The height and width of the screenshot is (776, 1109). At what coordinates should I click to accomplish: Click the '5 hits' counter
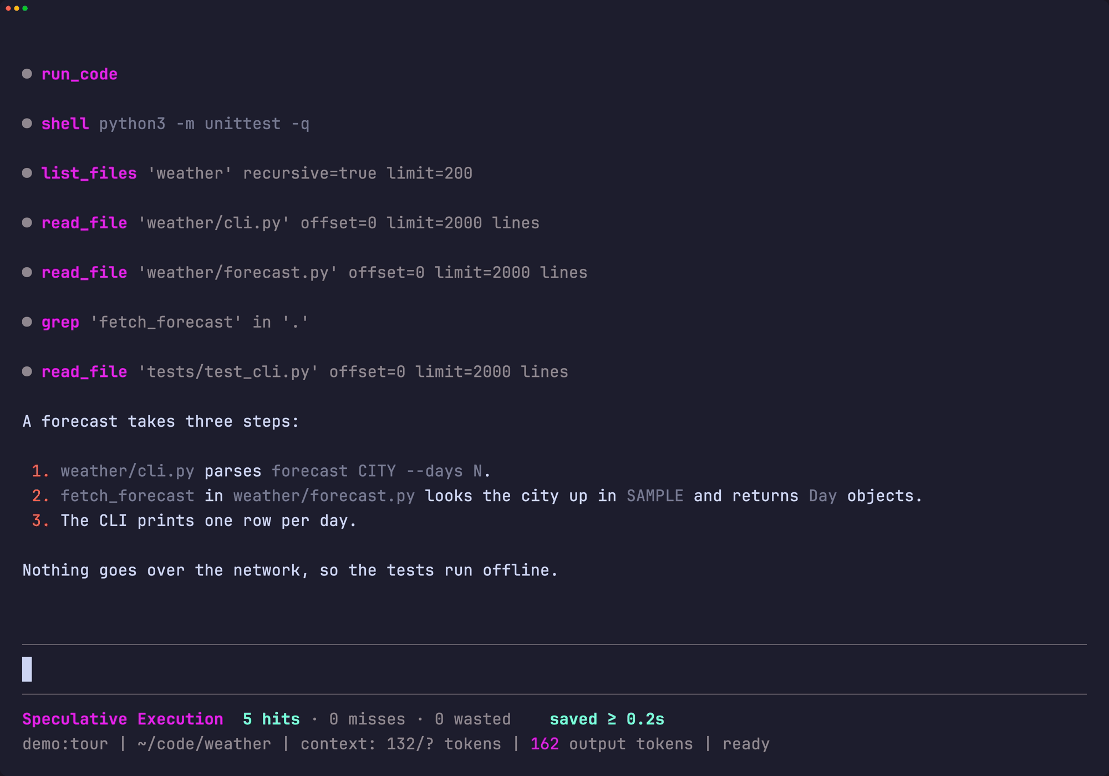[271, 719]
